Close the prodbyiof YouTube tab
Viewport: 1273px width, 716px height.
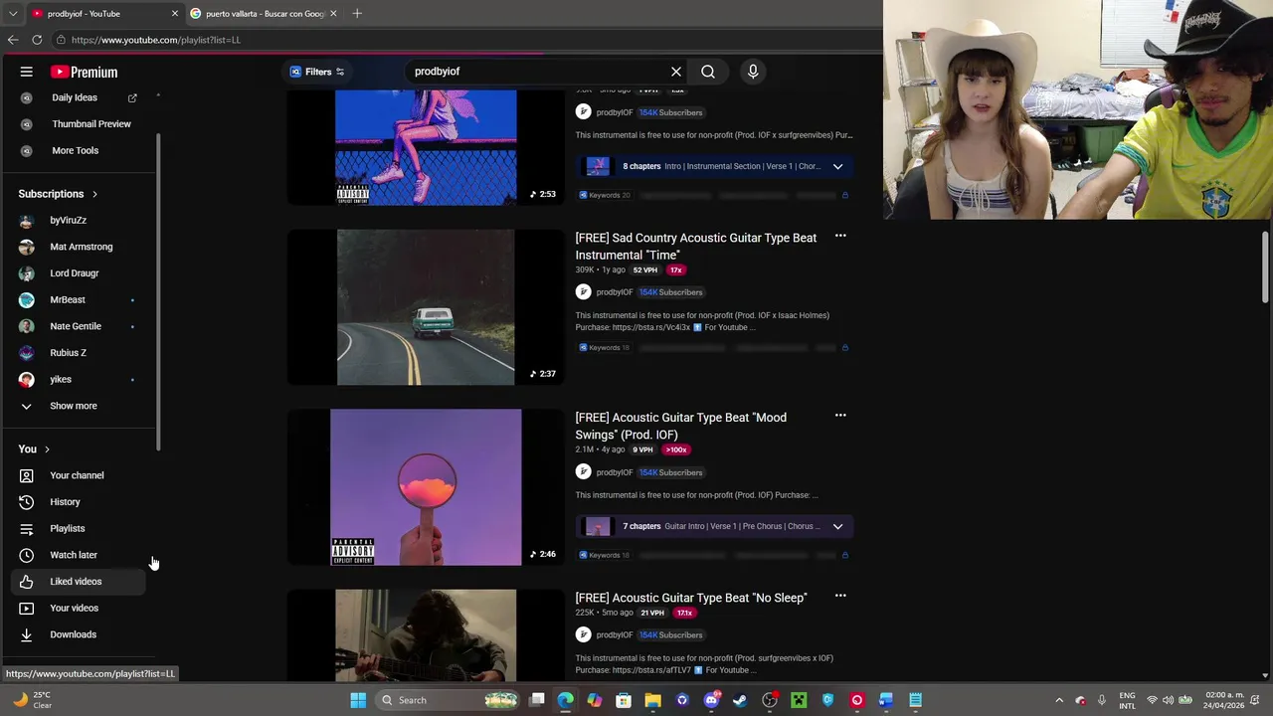point(175,14)
